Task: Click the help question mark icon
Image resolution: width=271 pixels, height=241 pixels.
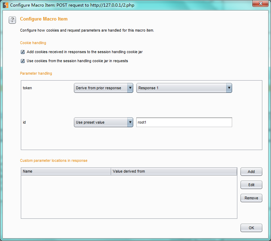Action: point(12,20)
